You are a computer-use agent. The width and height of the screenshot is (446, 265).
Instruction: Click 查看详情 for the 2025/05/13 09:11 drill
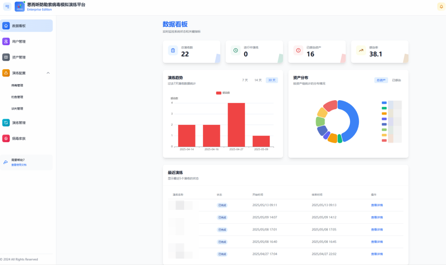coord(377,205)
